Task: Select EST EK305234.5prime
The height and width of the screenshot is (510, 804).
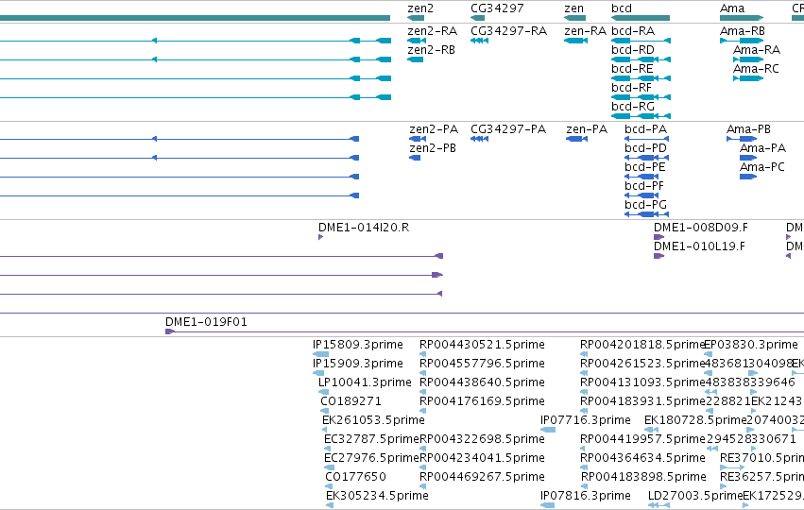Action: [377, 497]
